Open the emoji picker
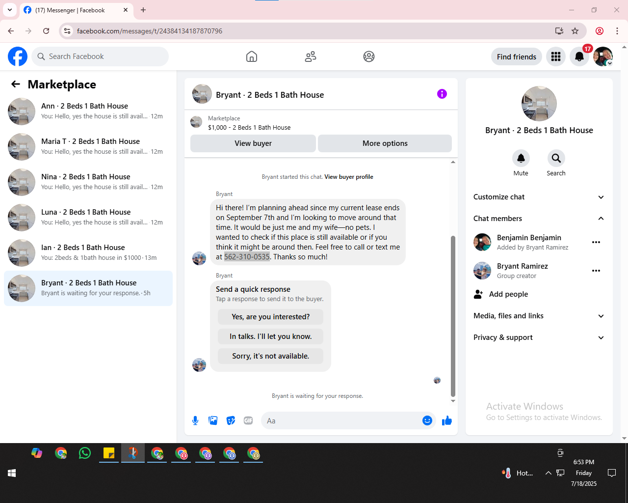 pos(427,420)
